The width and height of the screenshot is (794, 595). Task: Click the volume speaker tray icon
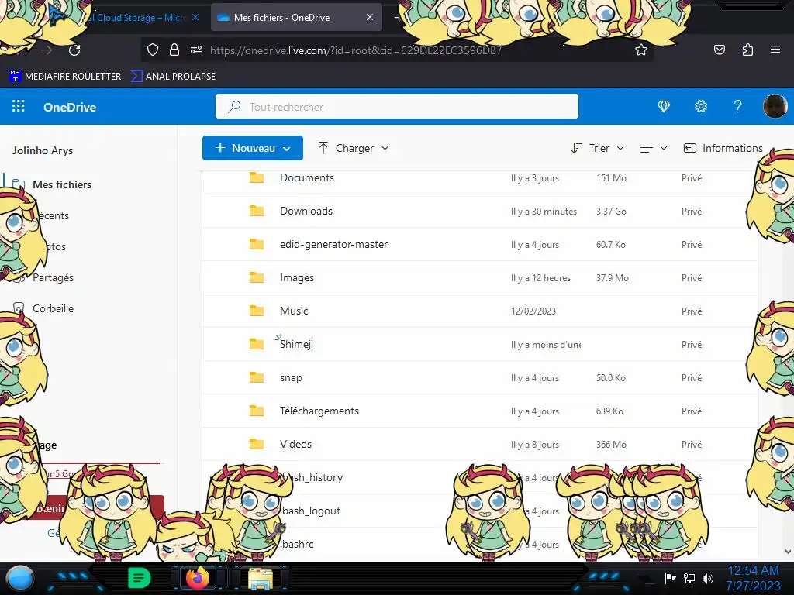(708, 578)
